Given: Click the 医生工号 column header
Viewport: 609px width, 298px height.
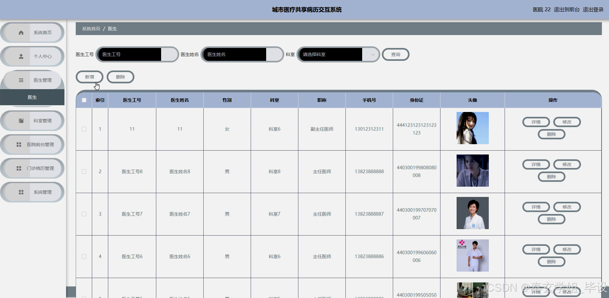Looking at the screenshot, I should tap(132, 100).
